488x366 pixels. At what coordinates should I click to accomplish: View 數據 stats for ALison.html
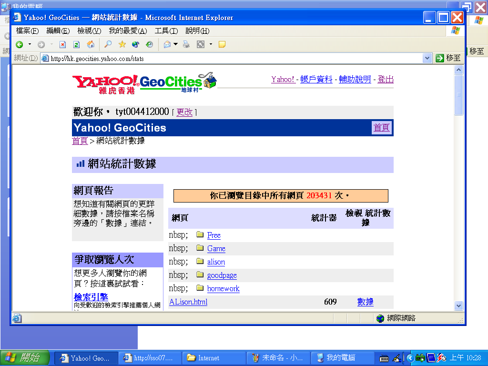coord(366,302)
